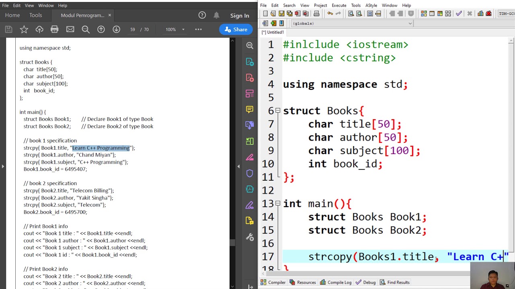The width and height of the screenshot is (515, 289).
Task: Open the Window menu in Acrobat
Action: 46,5
